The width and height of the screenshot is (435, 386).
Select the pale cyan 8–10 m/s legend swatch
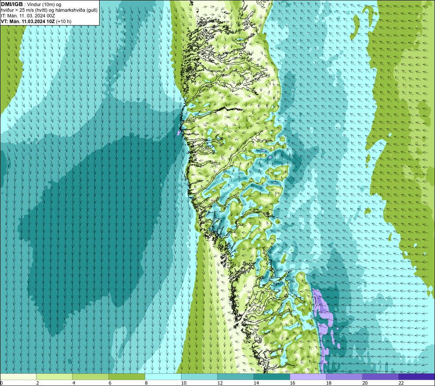[x=163, y=376]
